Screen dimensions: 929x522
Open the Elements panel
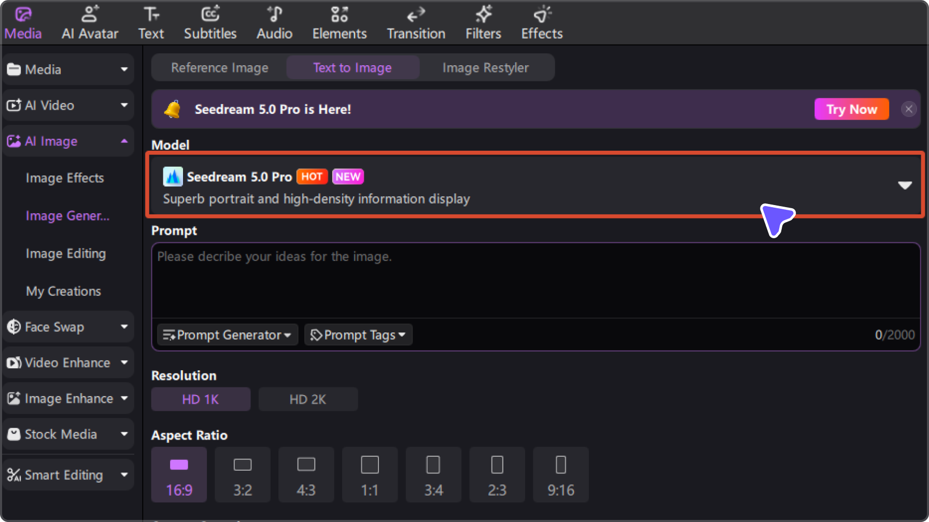tap(340, 23)
